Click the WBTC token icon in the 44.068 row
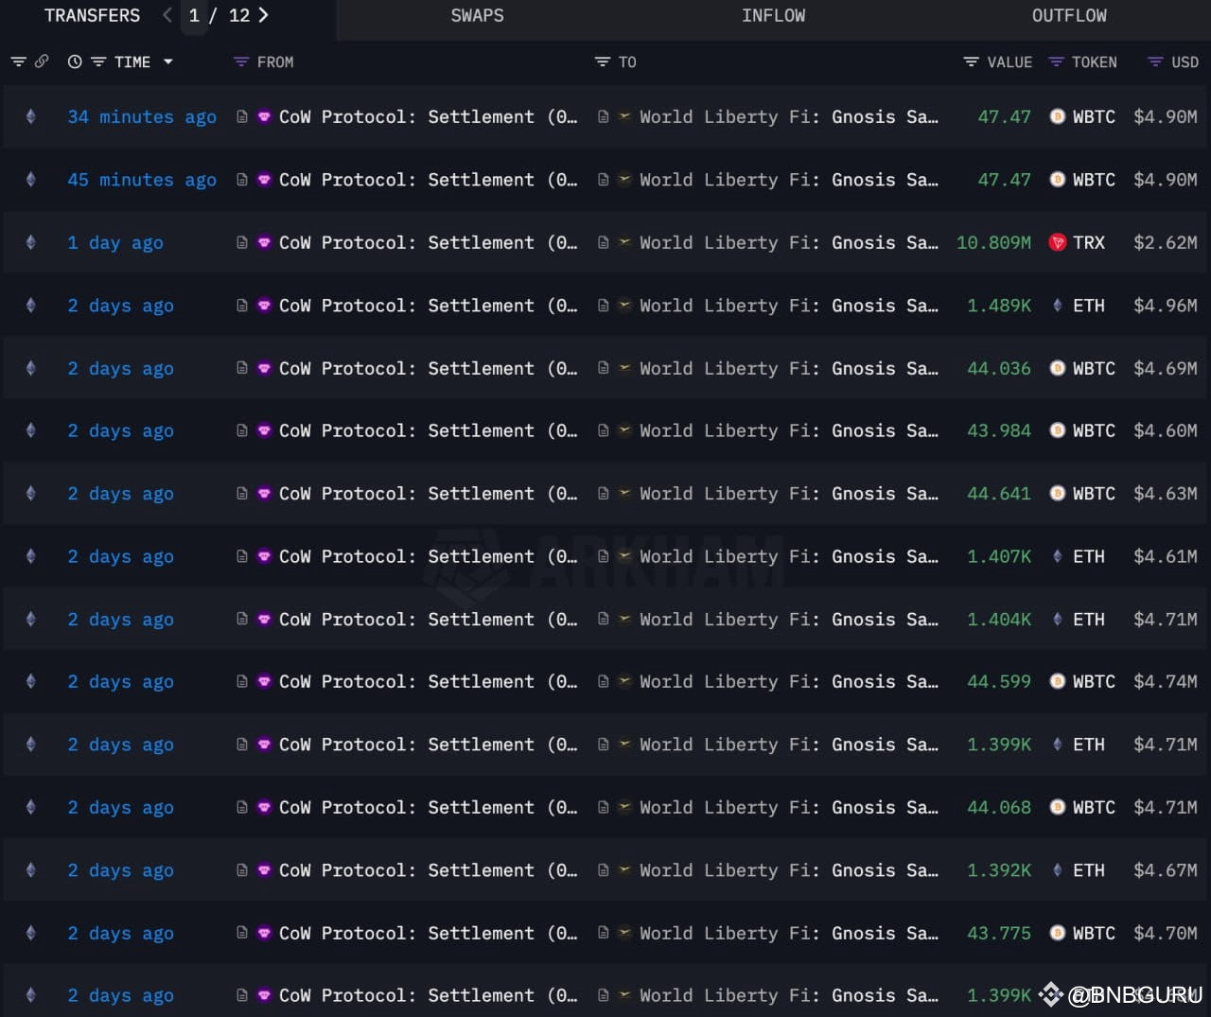 pyautogui.click(x=1058, y=807)
